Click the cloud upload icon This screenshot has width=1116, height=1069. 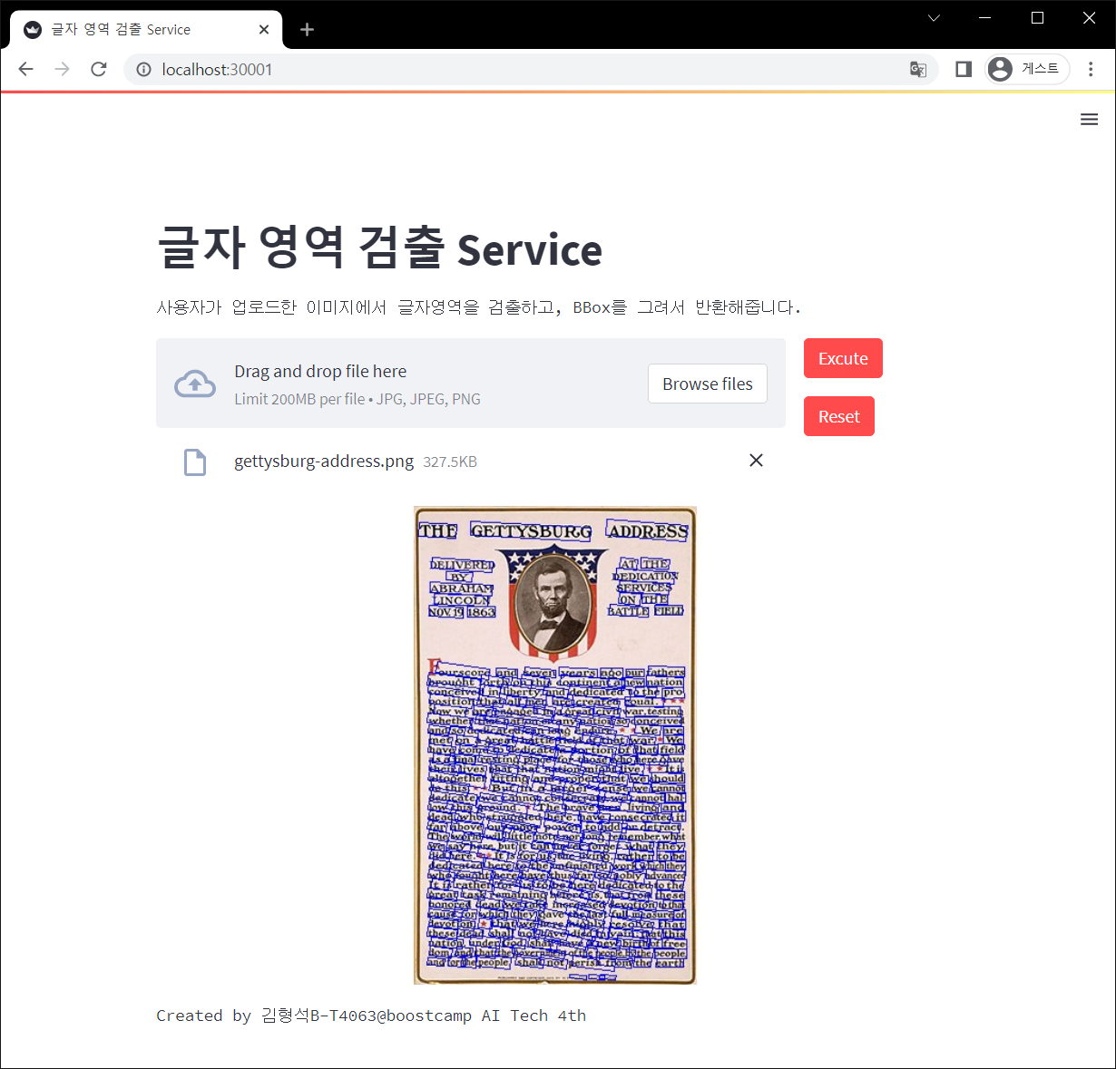[195, 384]
